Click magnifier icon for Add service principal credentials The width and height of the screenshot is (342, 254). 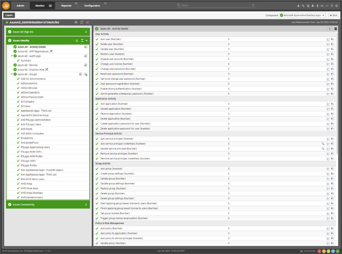click(323, 144)
